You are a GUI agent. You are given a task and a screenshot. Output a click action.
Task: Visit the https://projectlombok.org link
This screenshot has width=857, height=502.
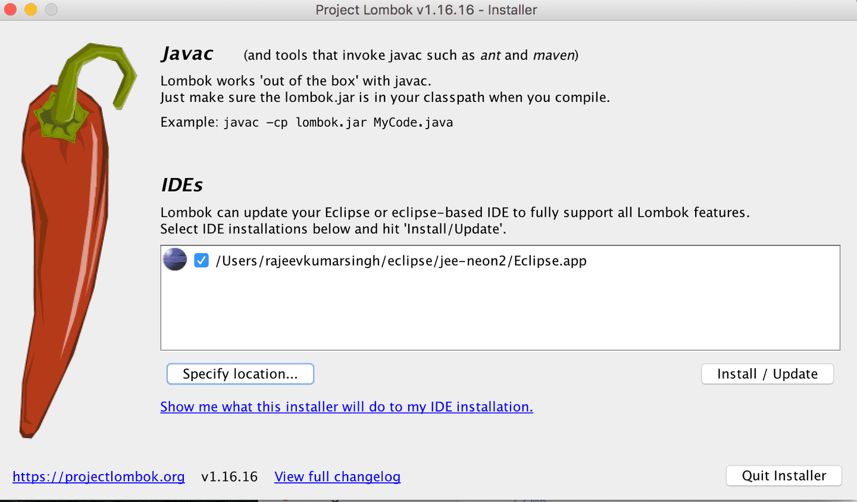pyautogui.click(x=99, y=476)
